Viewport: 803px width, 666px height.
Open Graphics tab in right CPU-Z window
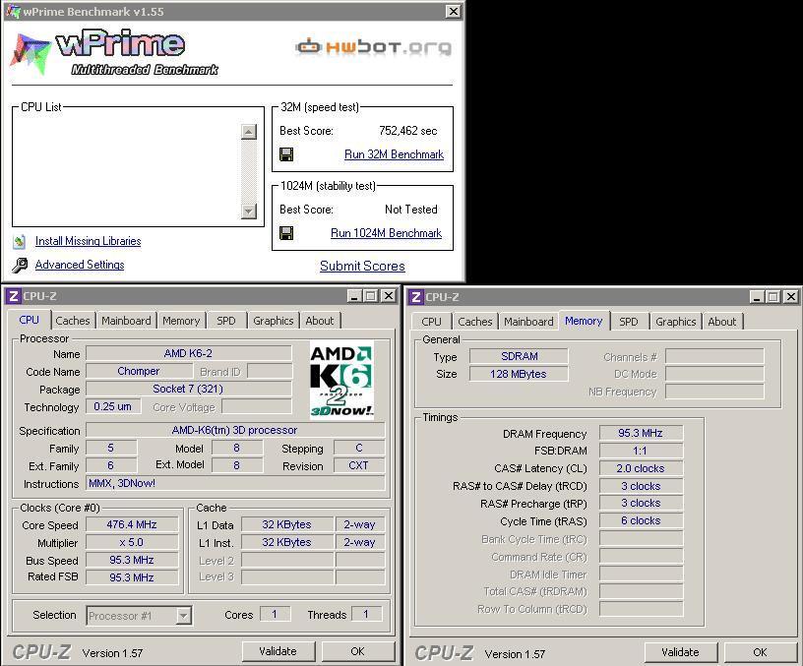(675, 322)
